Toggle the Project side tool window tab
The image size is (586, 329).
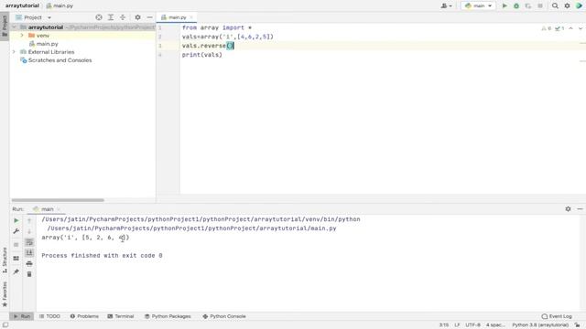(x=5, y=26)
